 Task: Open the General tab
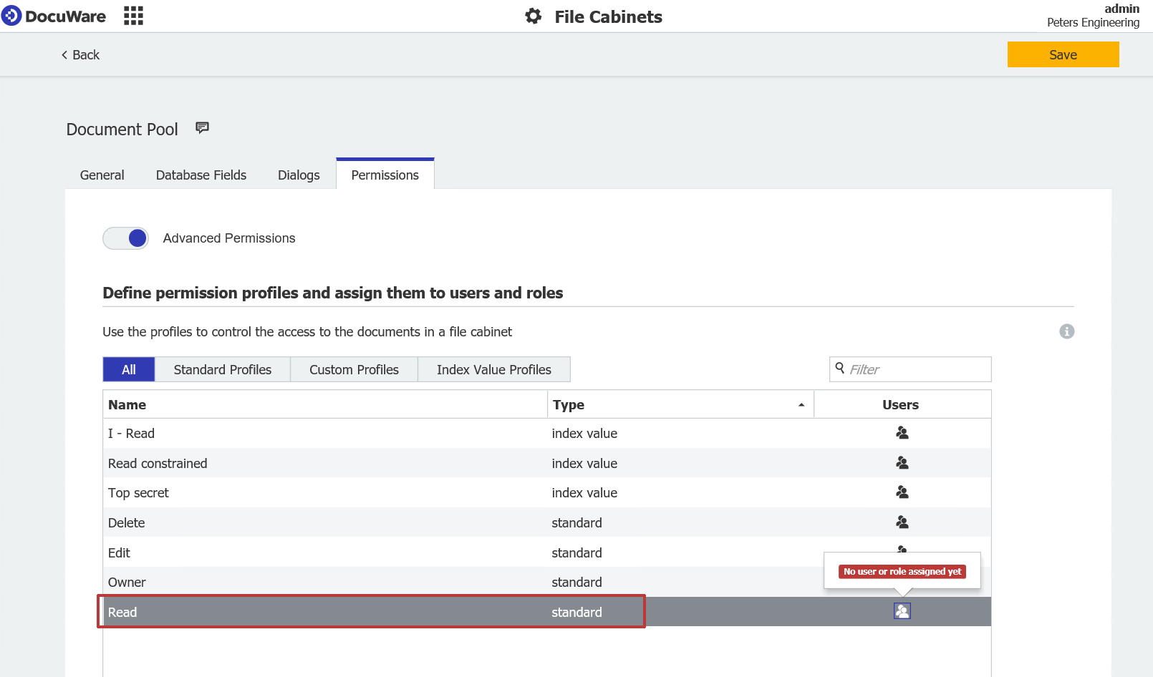tap(102, 175)
